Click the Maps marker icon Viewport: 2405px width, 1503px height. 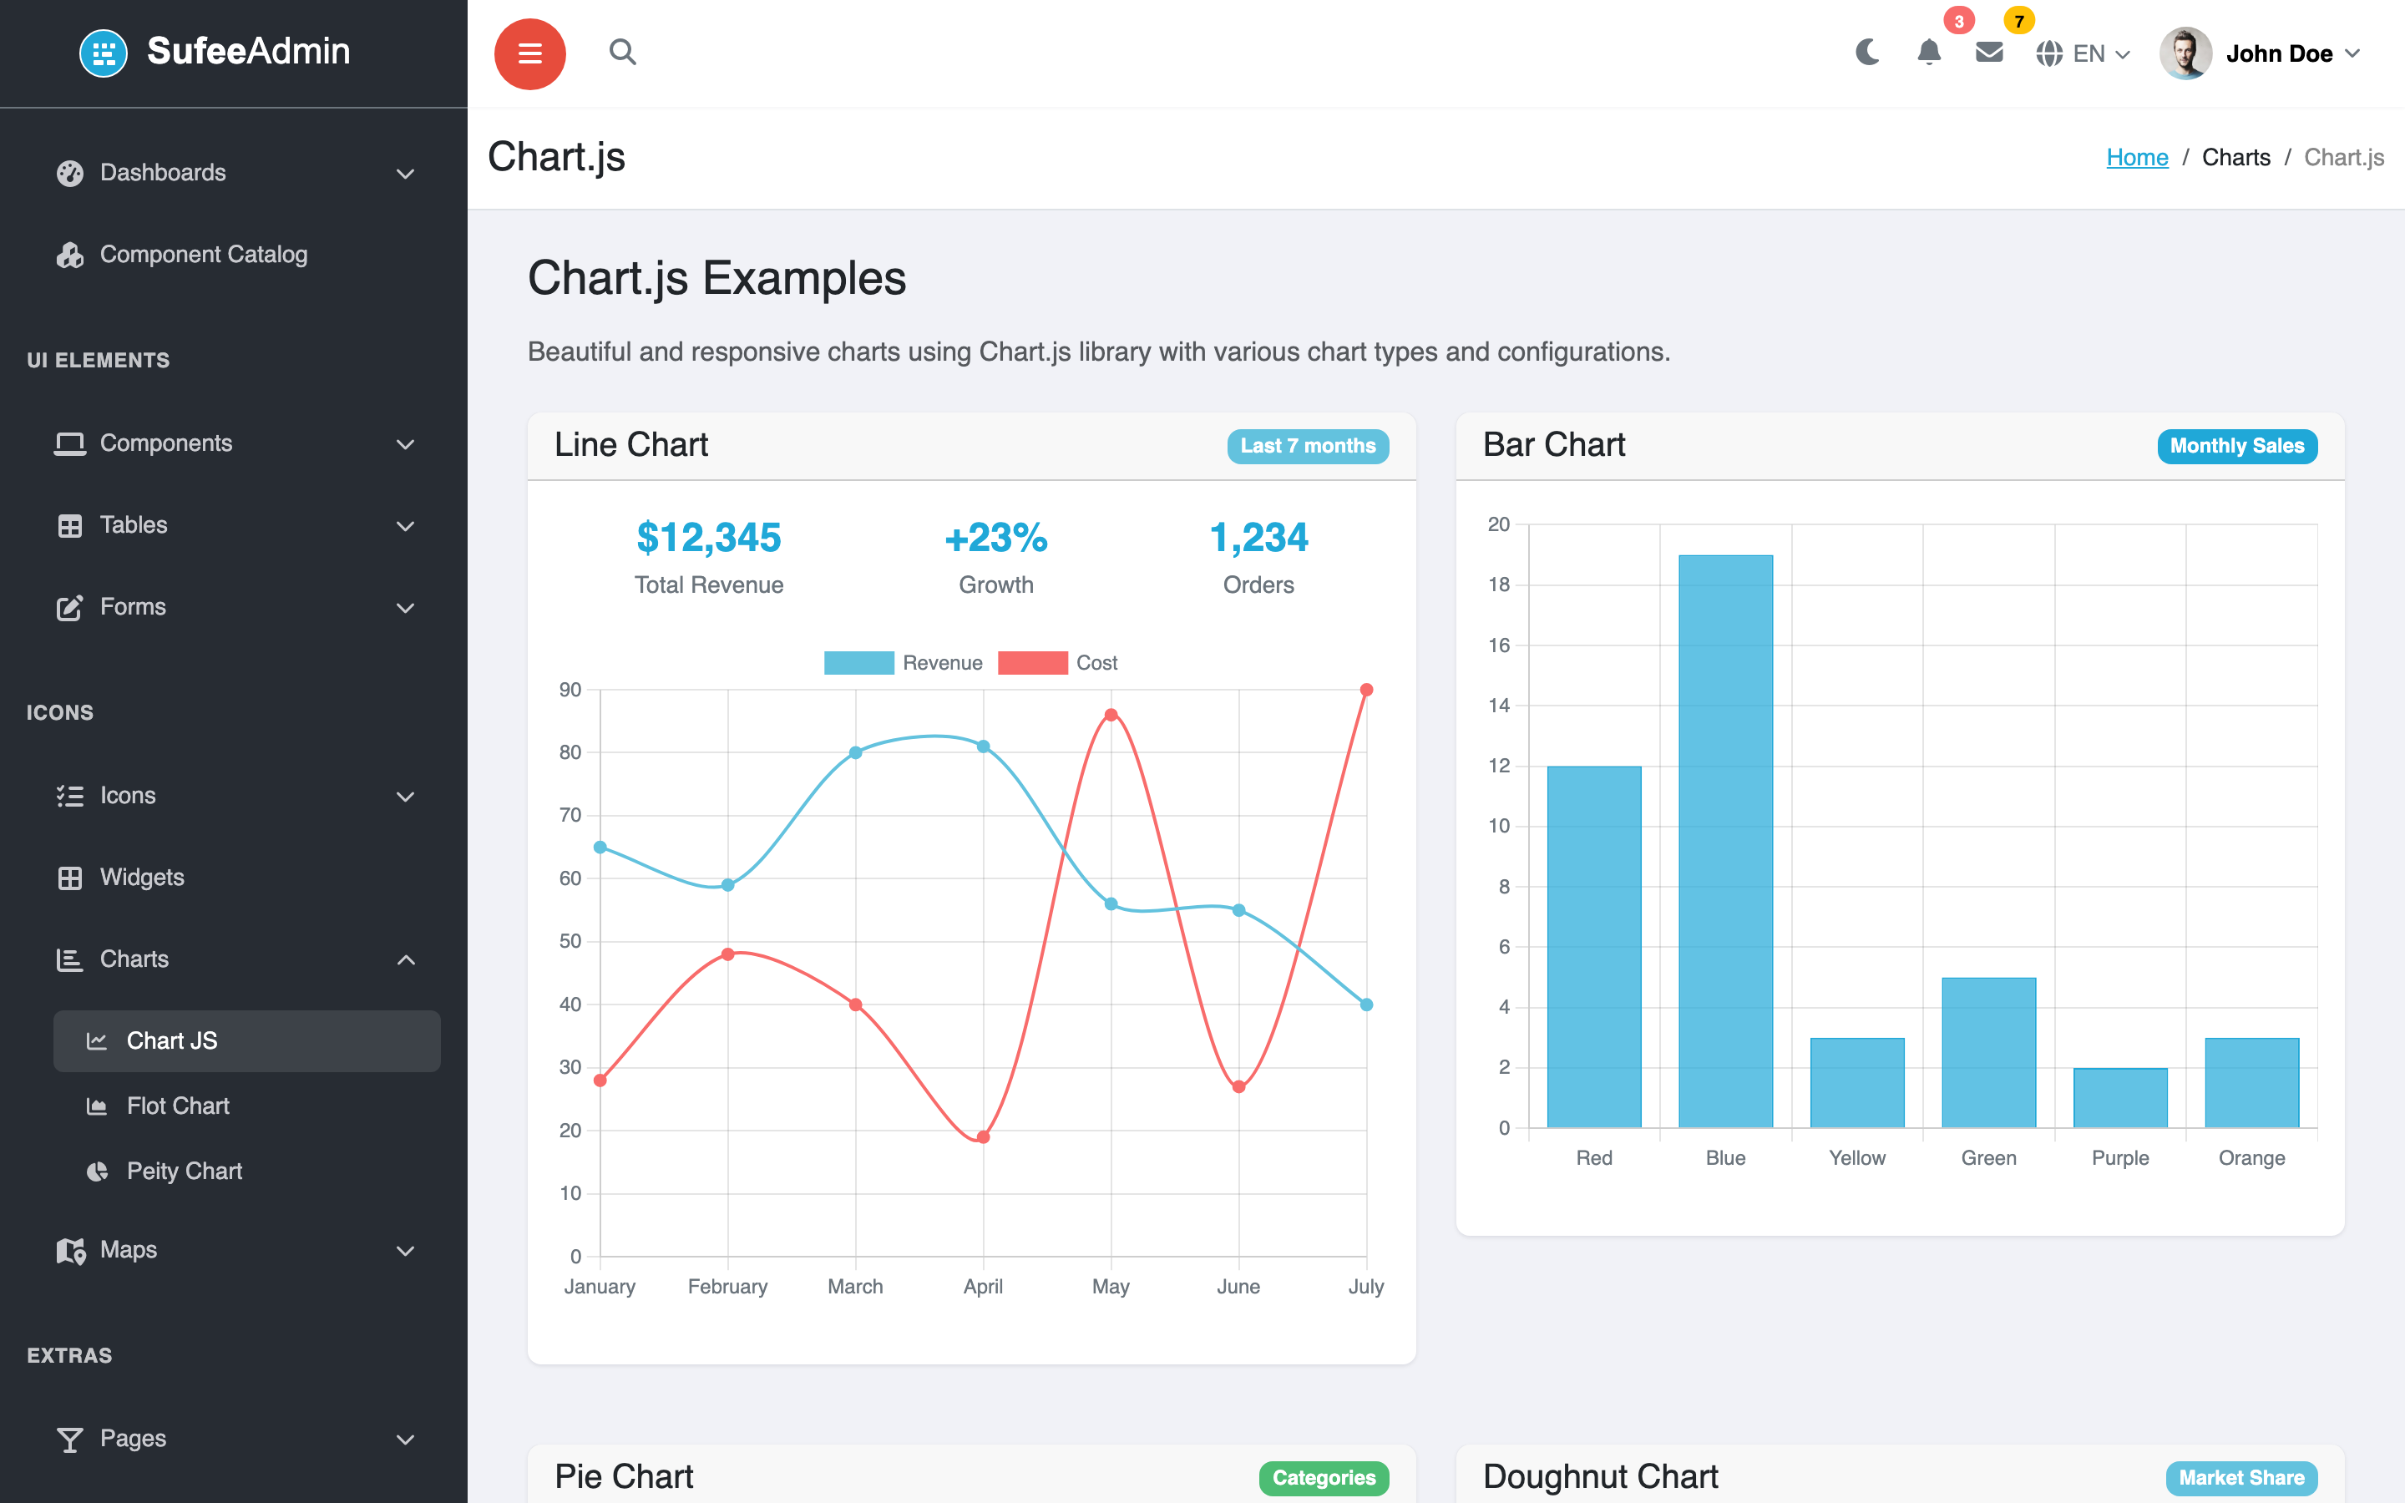click(x=70, y=1251)
